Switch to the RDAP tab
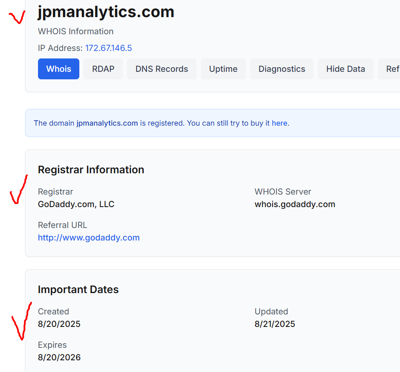Viewport: 400px width, 372px height. point(103,69)
